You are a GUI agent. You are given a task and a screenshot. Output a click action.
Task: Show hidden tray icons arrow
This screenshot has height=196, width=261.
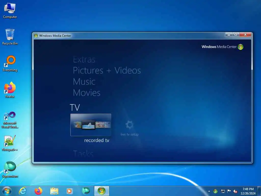tap(209, 191)
